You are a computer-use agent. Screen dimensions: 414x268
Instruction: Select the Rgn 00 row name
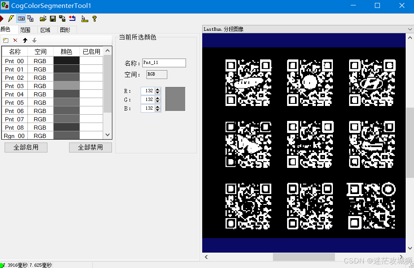point(14,135)
